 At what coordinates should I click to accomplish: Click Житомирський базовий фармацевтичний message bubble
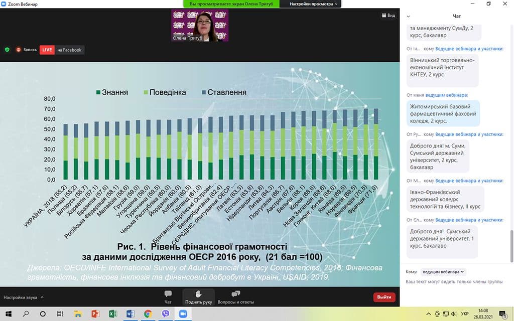pyautogui.click(x=443, y=114)
